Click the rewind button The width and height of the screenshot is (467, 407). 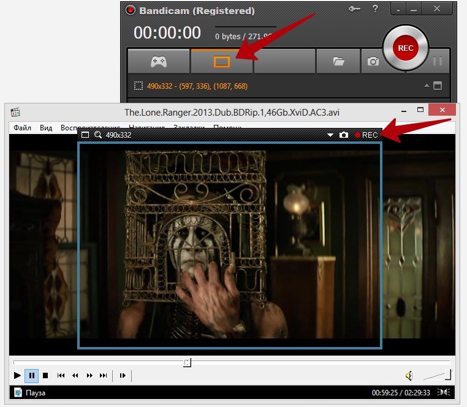click(75, 375)
